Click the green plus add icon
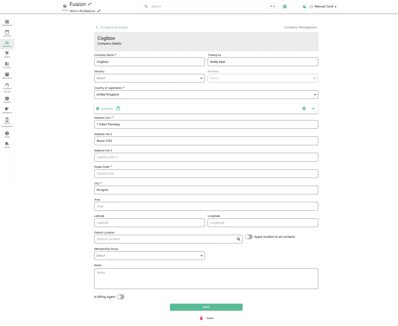398x326 pixels. pos(285,7)
